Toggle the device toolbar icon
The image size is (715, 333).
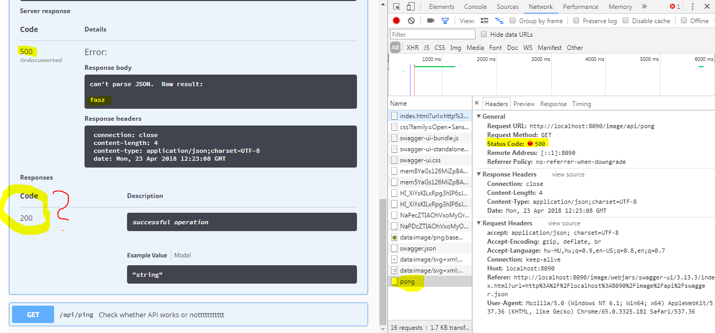coord(410,6)
